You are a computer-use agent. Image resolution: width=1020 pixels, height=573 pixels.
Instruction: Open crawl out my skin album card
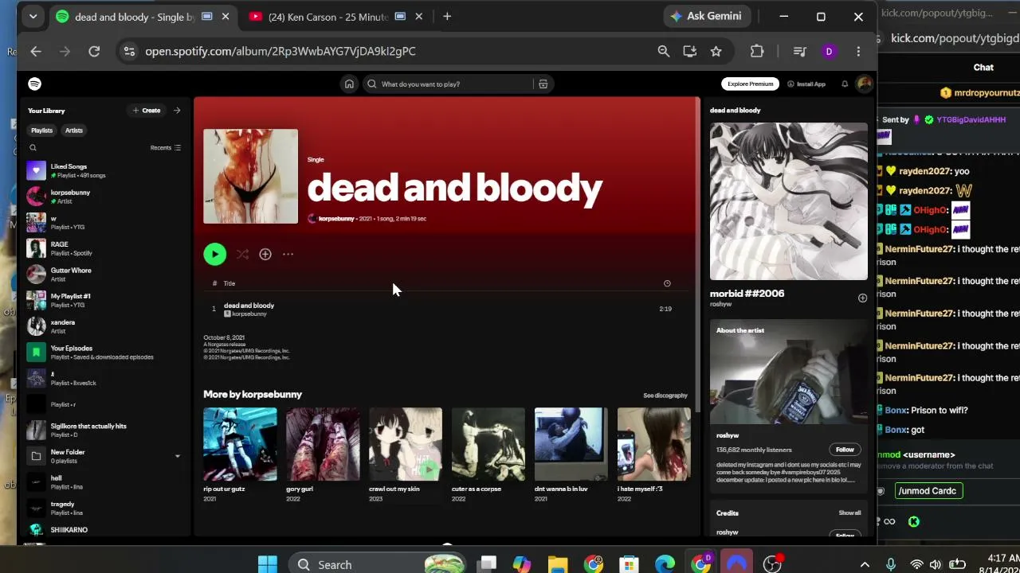click(x=406, y=454)
